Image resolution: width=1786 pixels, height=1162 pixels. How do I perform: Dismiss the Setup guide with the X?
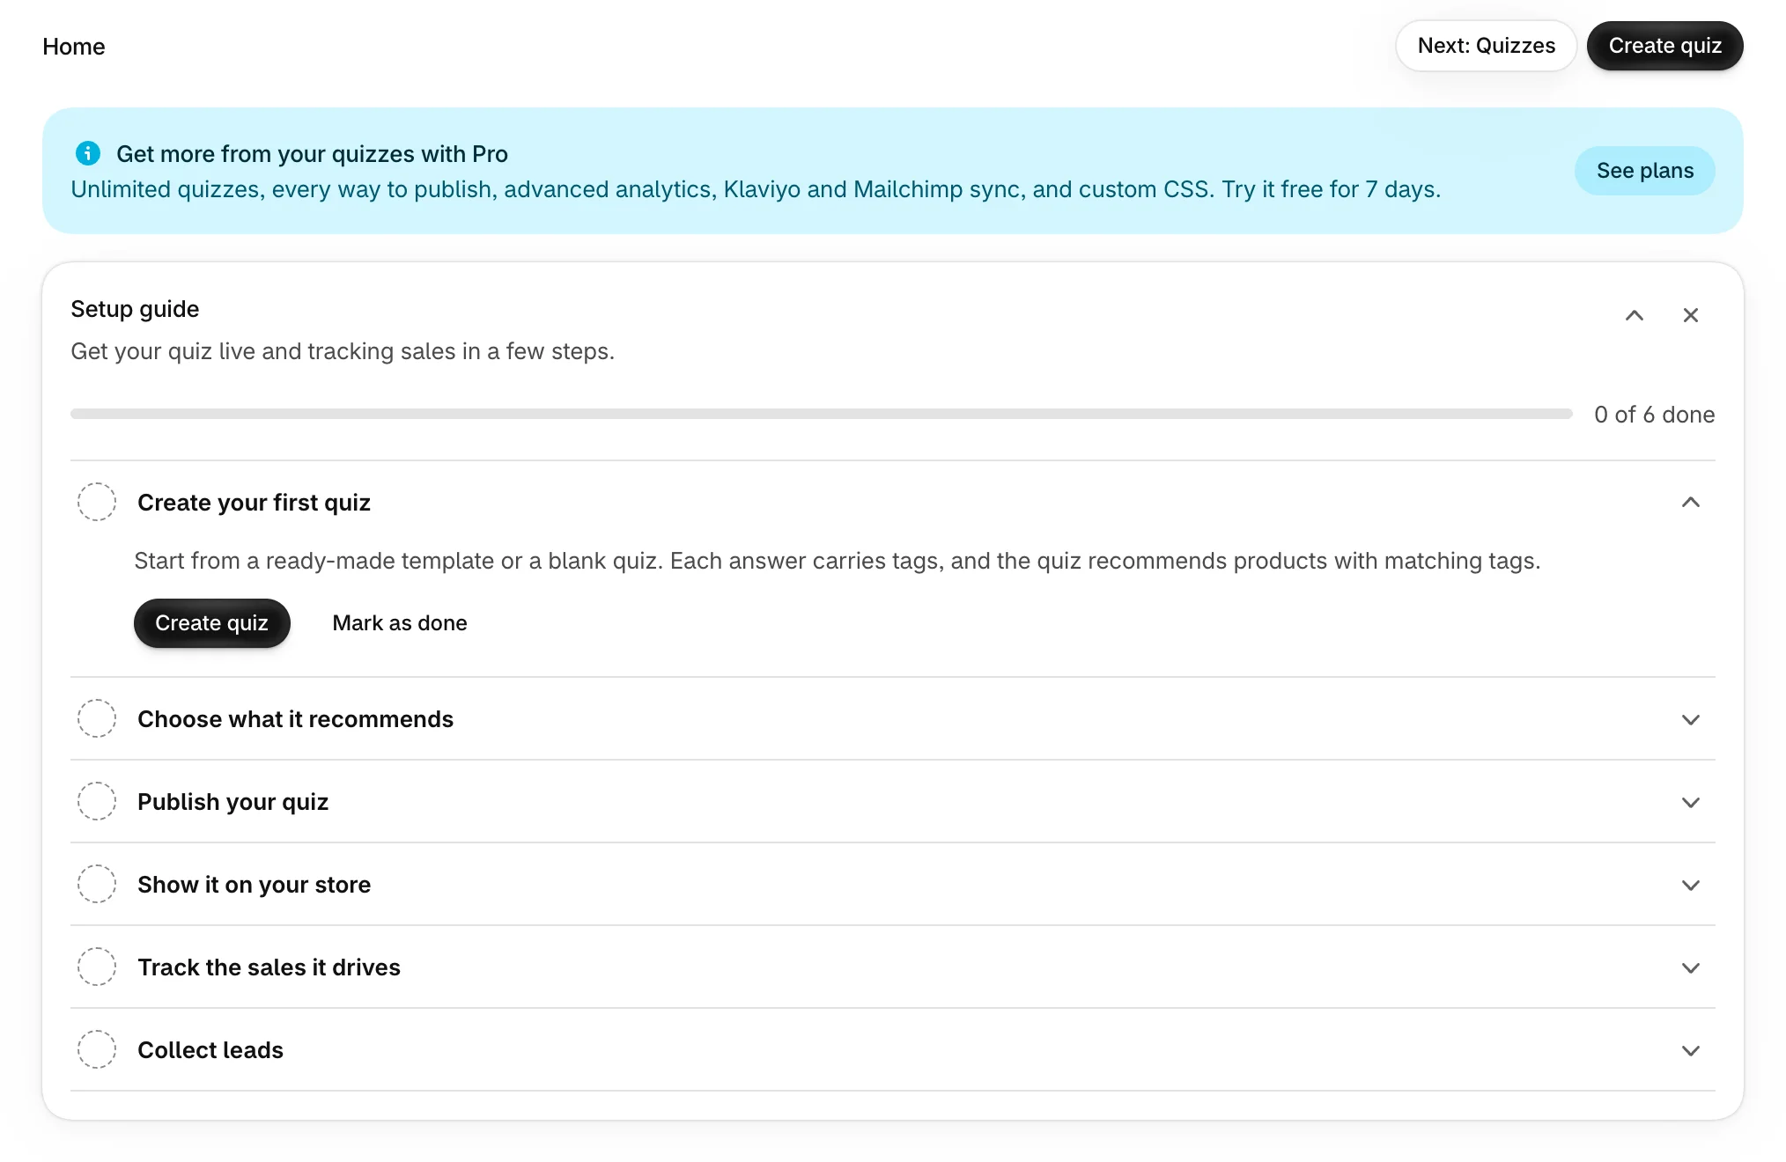[1691, 315]
